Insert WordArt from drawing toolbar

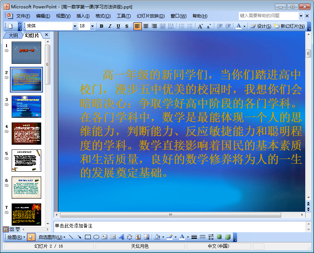(121, 237)
